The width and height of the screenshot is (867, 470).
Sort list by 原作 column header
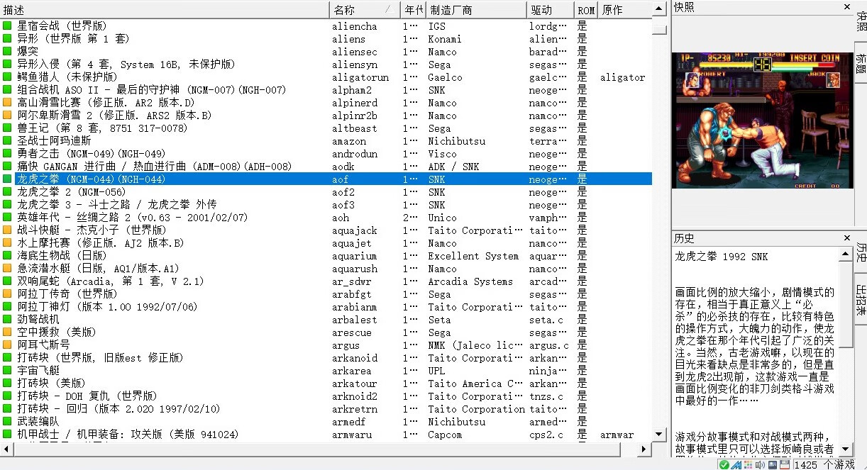coord(624,10)
